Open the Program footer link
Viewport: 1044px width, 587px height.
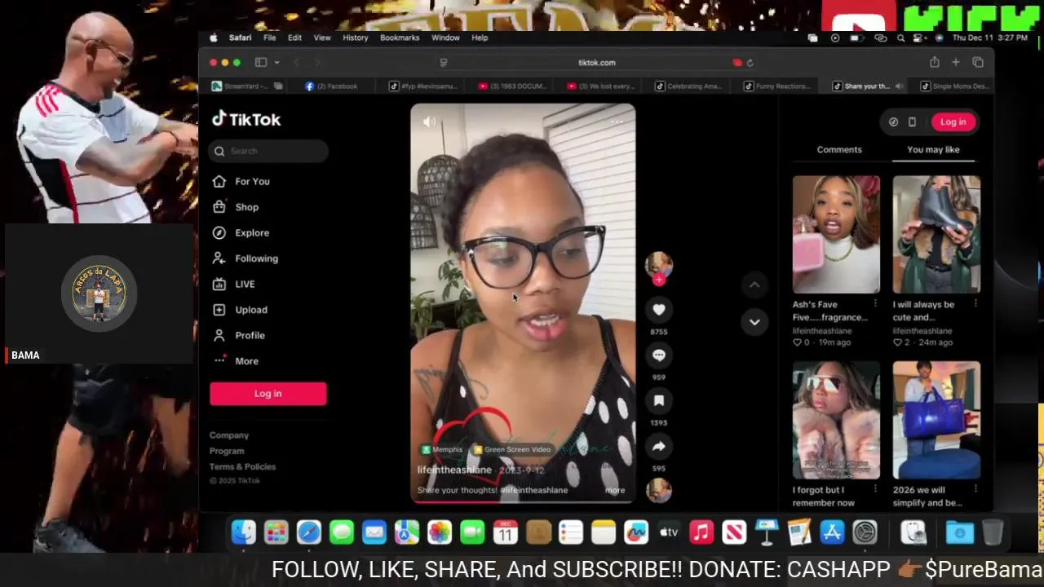tap(227, 451)
